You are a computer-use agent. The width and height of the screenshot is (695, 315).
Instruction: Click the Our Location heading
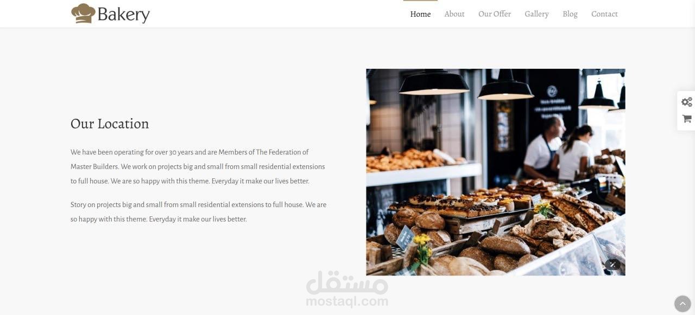tap(110, 124)
